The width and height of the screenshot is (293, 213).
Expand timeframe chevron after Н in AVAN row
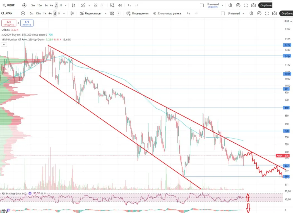coord(64,13)
